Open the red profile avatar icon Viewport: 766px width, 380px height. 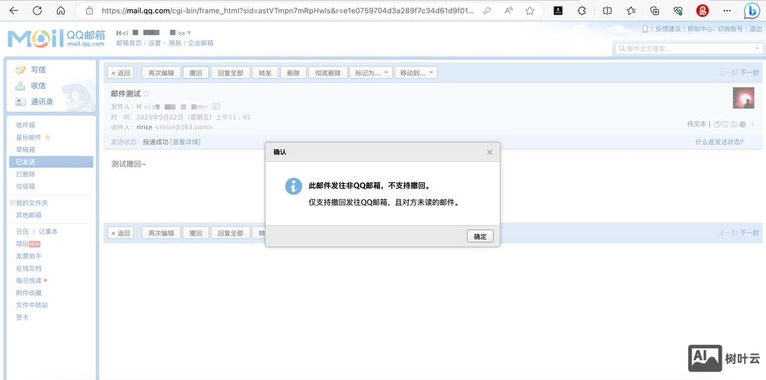[x=703, y=10]
